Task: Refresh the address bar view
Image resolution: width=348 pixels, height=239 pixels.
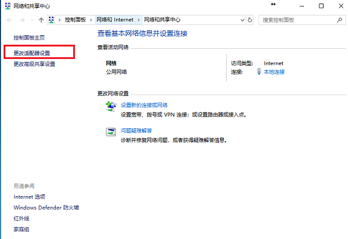Action: tap(250, 20)
